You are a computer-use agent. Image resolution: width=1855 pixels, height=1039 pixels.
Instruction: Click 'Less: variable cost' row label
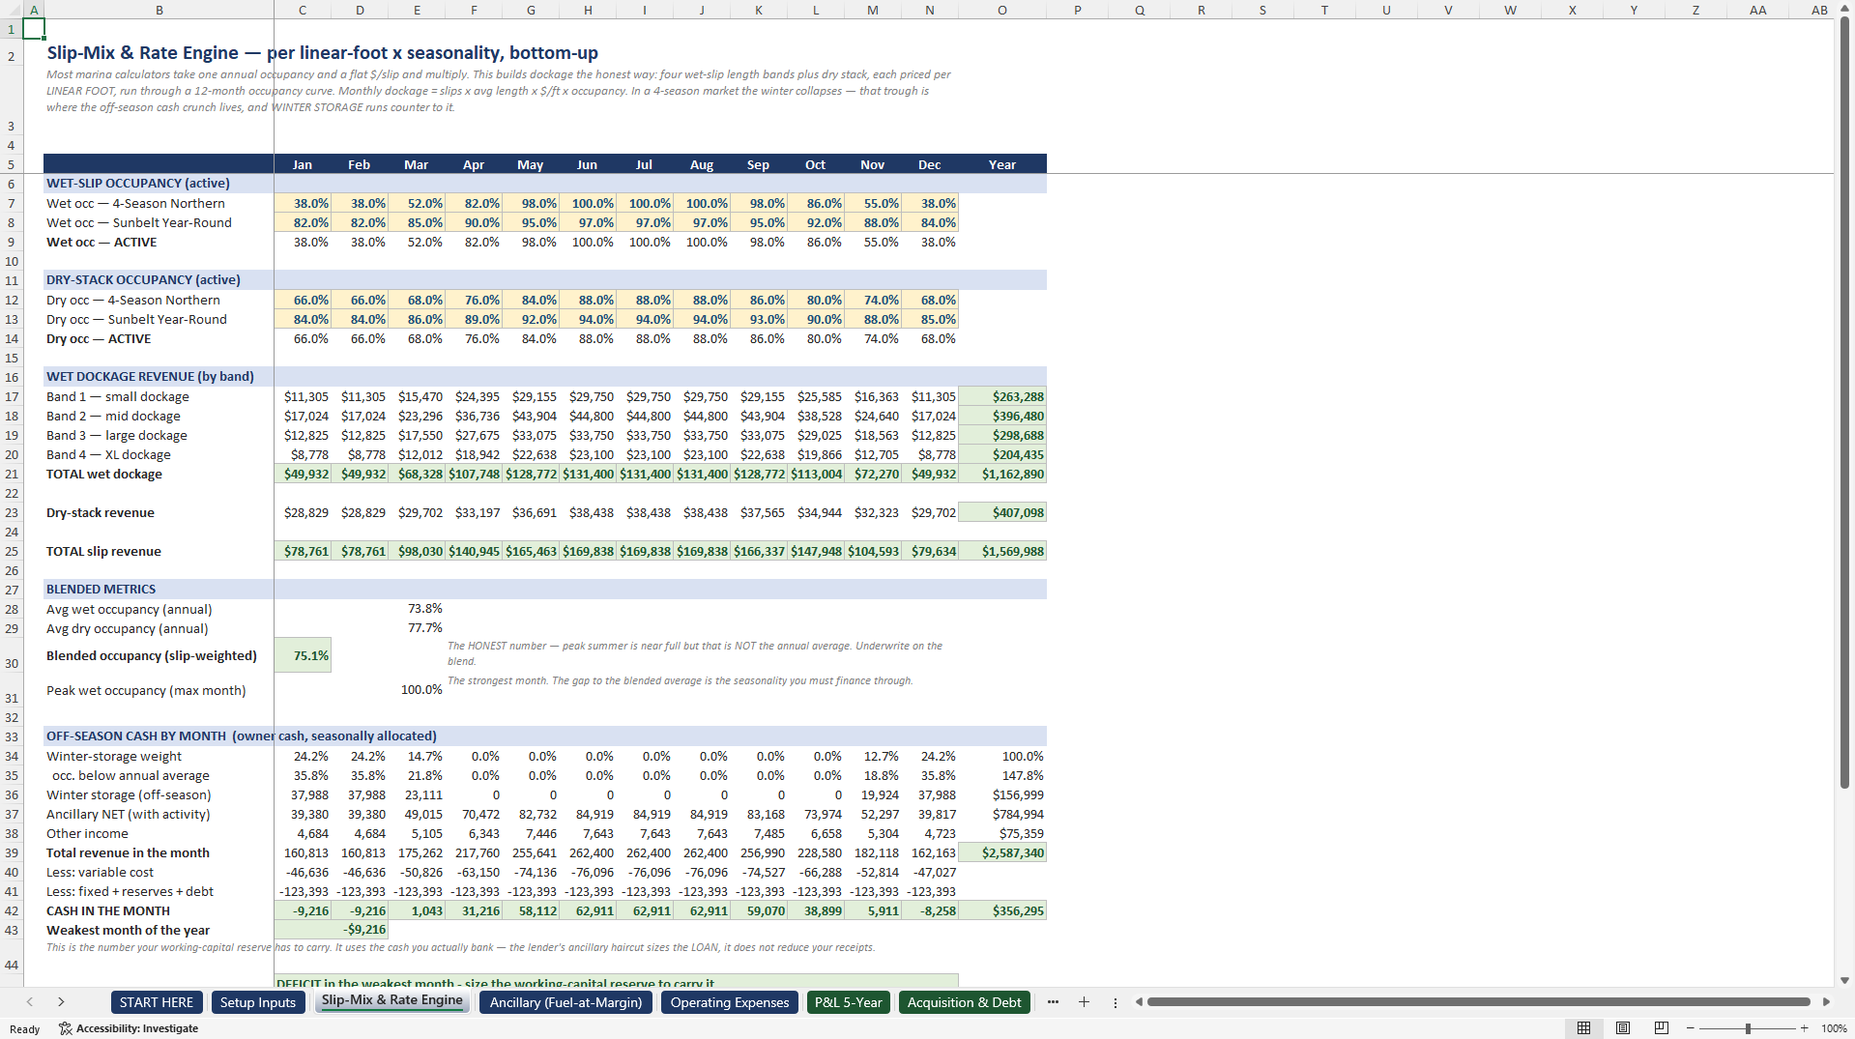pyautogui.click(x=100, y=872)
